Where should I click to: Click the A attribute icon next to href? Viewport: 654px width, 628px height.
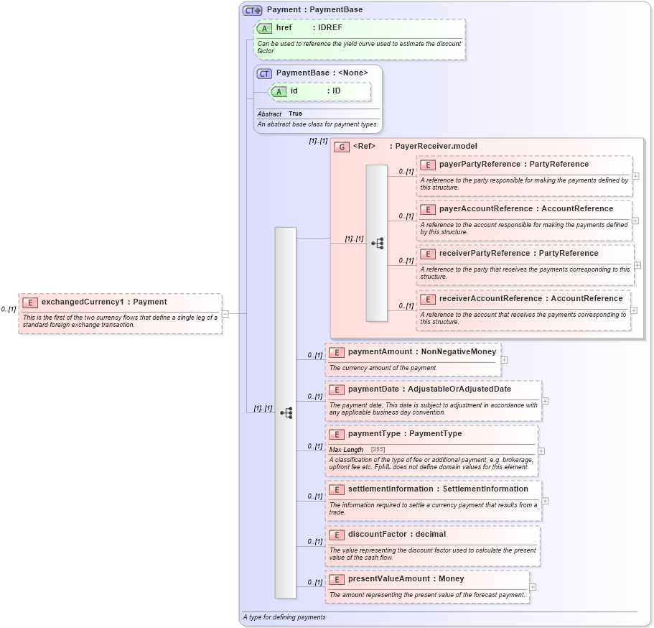pyautogui.click(x=264, y=29)
